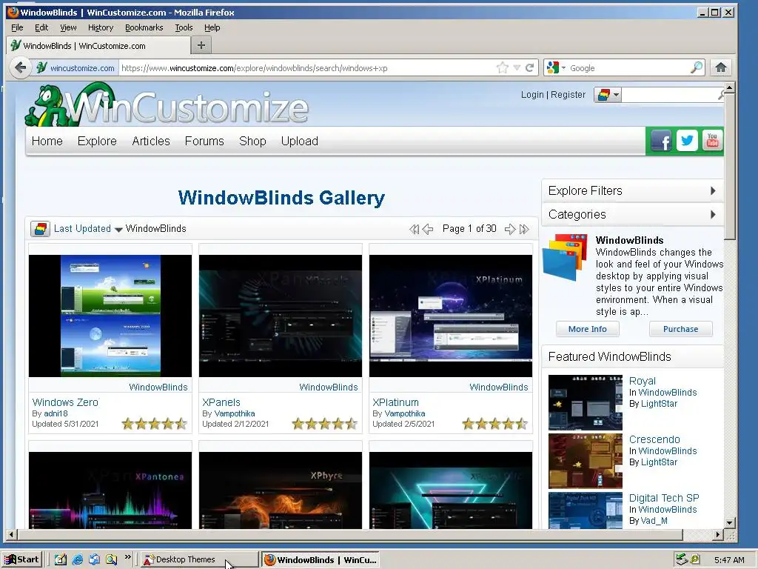
Task: Open the Tools menu
Action: click(x=184, y=27)
